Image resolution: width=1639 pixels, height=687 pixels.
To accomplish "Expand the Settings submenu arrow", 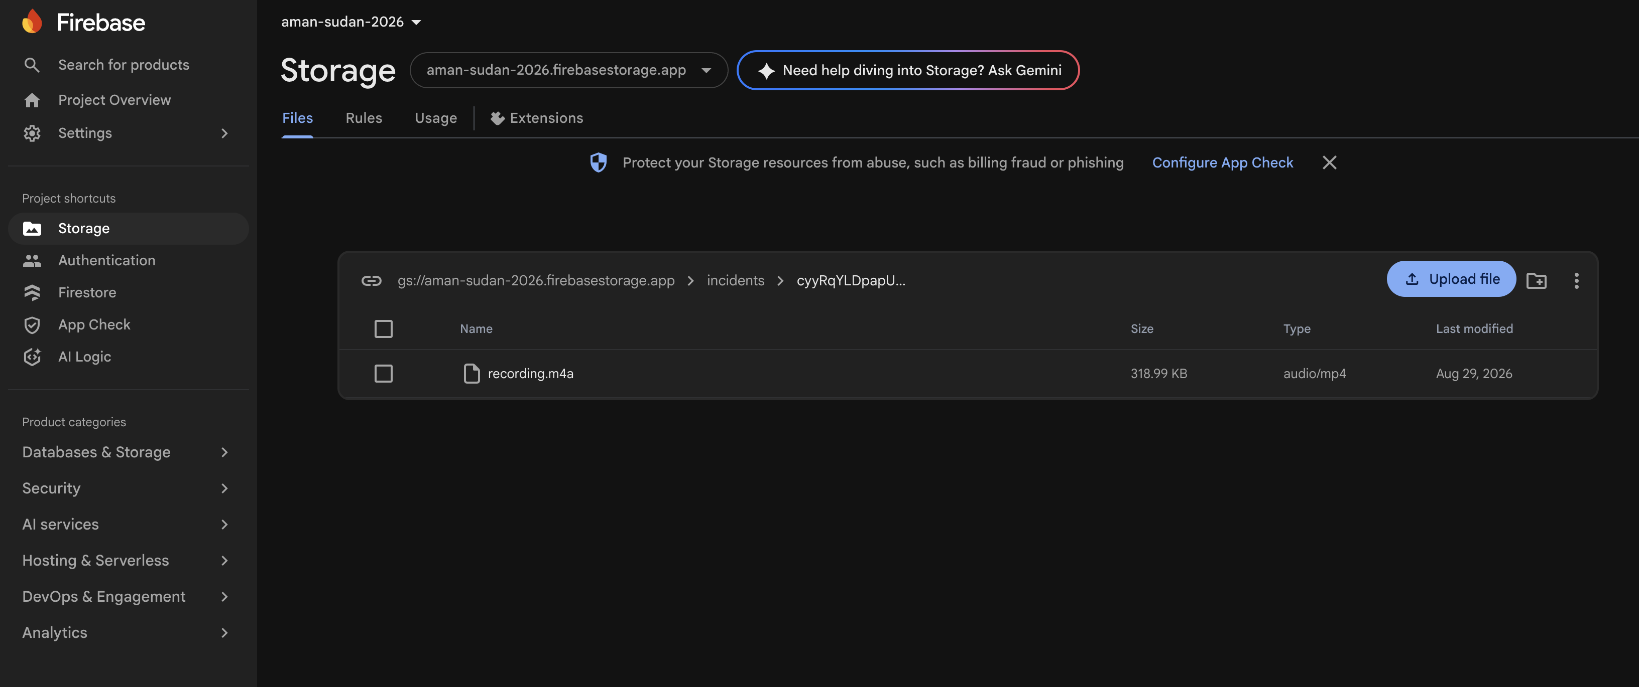I will pyautogui.click(x=224, y=133).
